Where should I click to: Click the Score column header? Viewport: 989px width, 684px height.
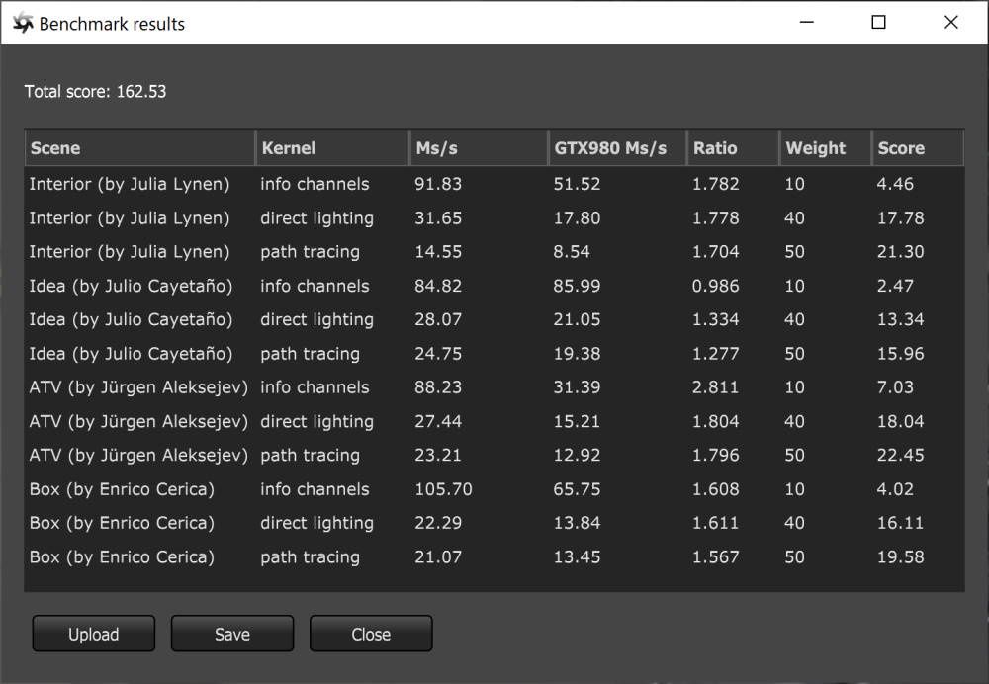click(x=918, y=148)
